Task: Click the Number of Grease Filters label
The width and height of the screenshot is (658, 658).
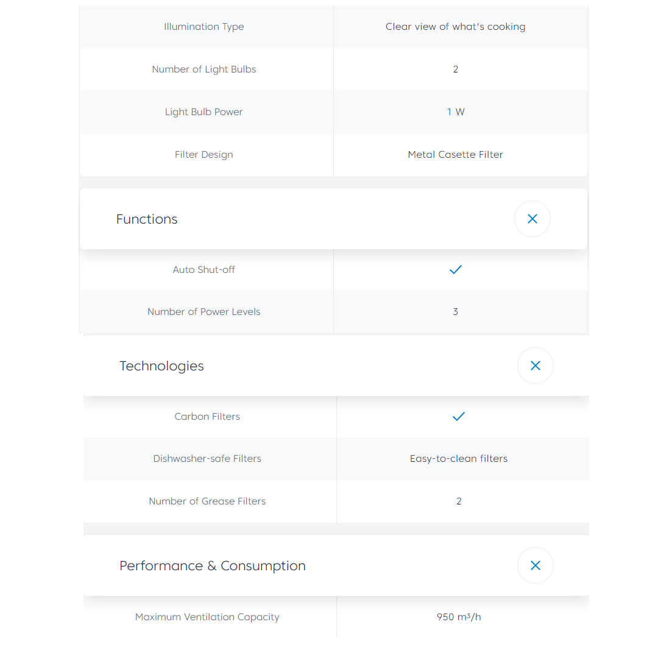Action: pos(207,501)
